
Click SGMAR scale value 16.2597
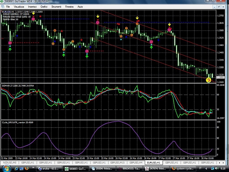point(221,118)
